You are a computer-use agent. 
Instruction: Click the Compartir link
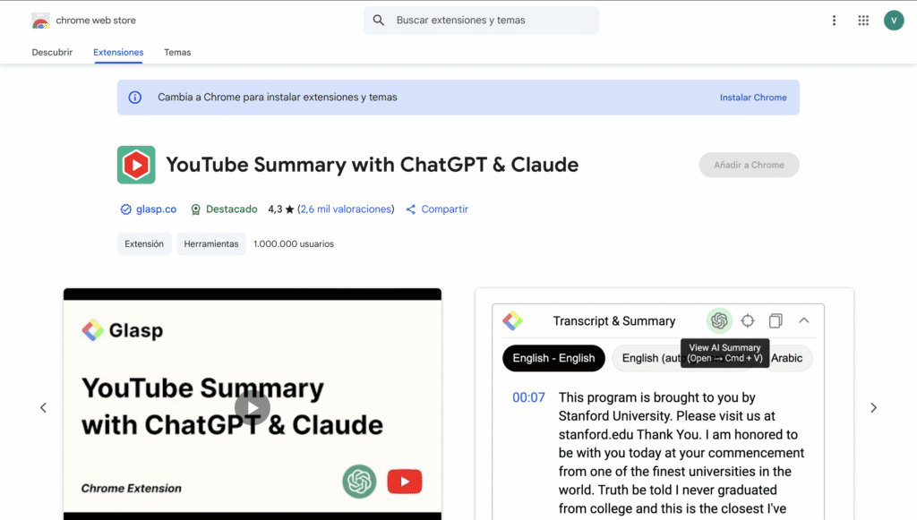tap(444, 209)
